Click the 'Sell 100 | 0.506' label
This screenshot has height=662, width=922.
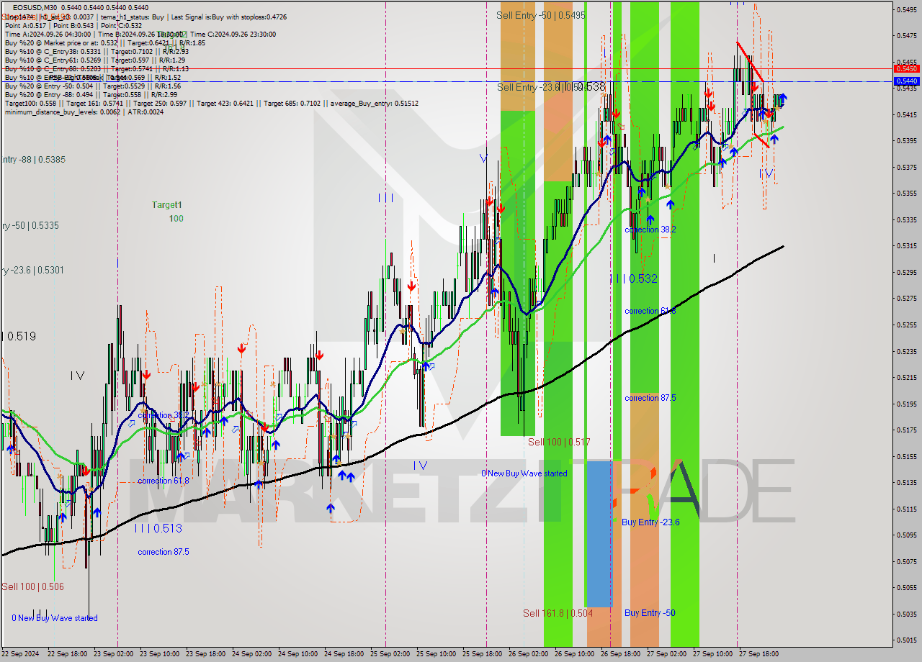click(32, 586)
